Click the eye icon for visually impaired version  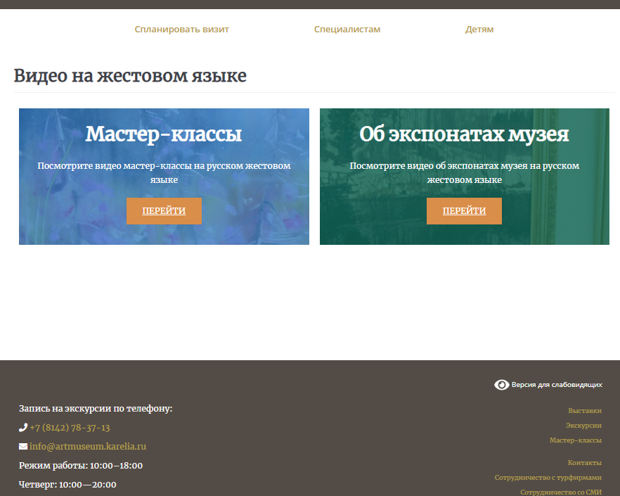point(501,385)
